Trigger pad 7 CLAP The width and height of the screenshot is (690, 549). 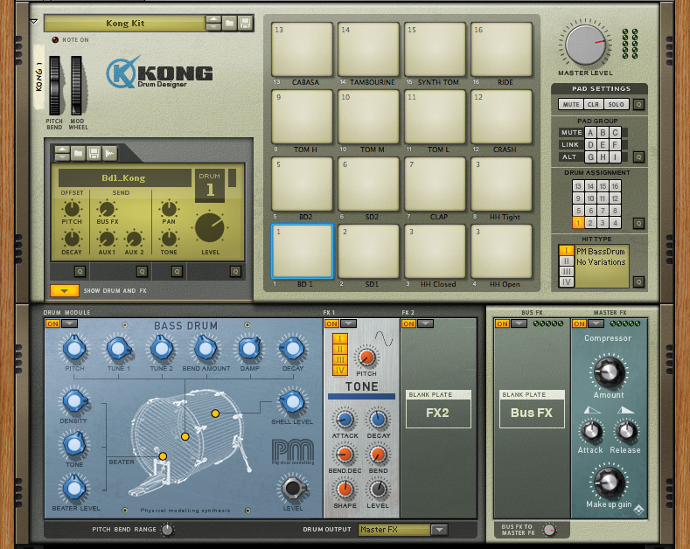[436, 184]
